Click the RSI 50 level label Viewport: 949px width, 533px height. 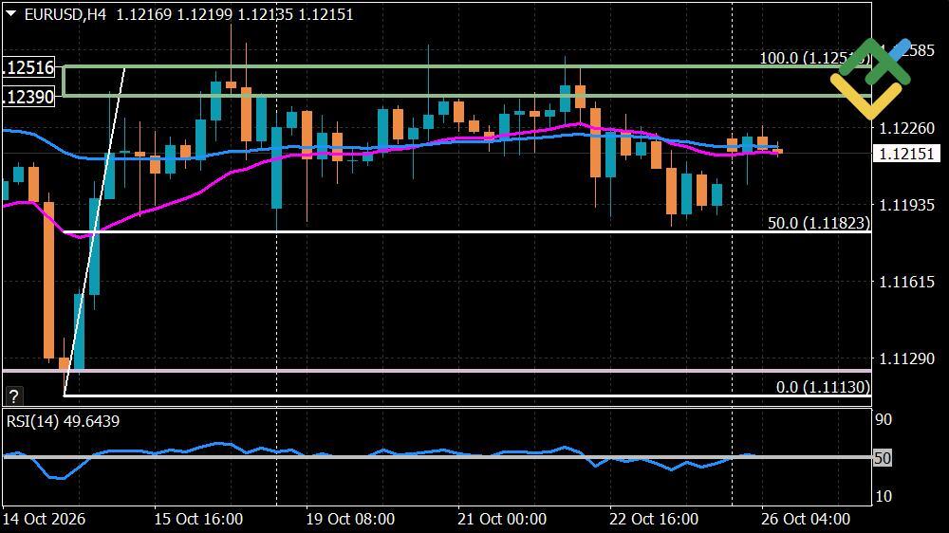tap(883, 458)
